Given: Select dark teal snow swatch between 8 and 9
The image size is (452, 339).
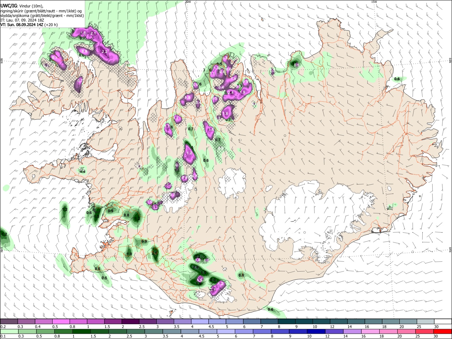Looking at the screenshot, I should point(286,322).
